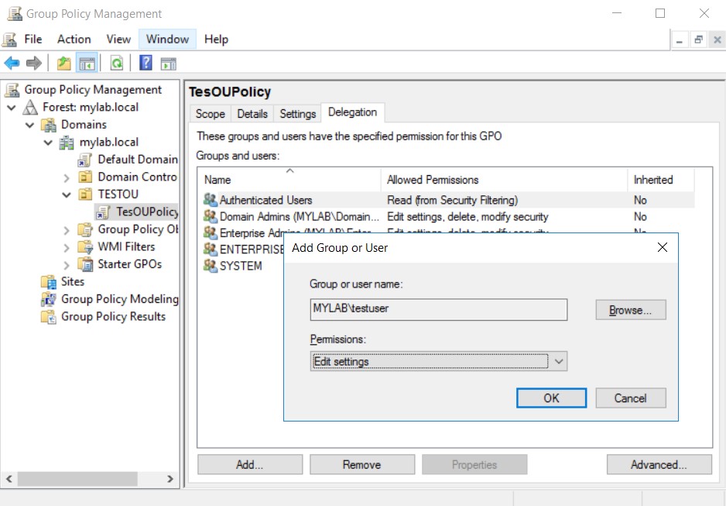The image size is (726, 506).
Task: Click the Refresh toolbar icon
Action: tap(117, 63)
